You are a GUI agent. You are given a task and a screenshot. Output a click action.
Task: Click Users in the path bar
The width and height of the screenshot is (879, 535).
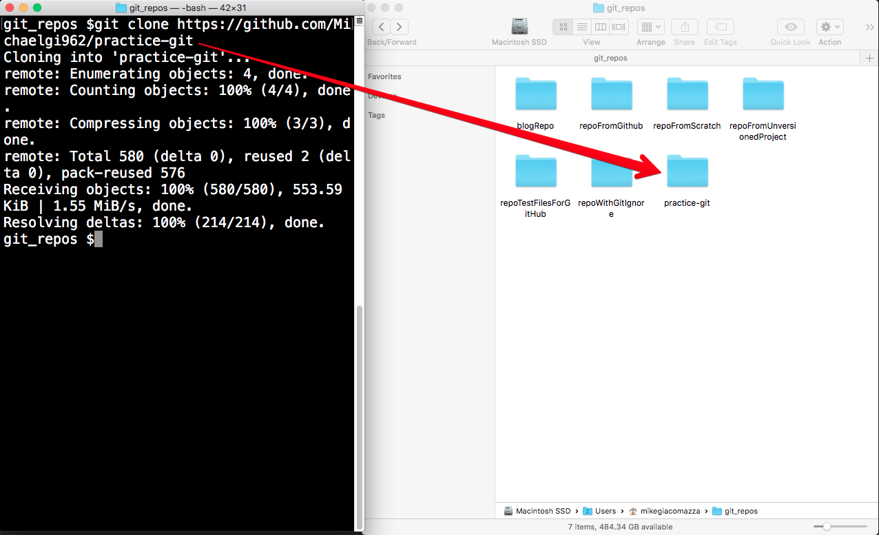[x=605, y=511]
